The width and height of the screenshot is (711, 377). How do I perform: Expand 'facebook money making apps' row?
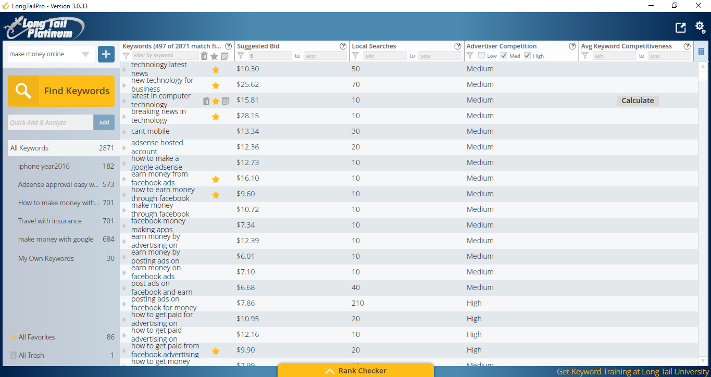(124, 225)
